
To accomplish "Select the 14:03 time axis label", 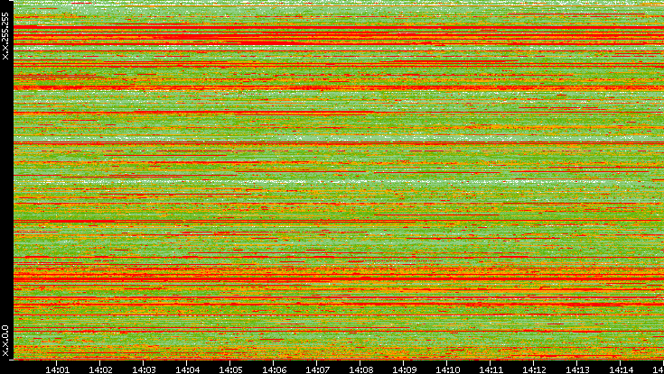I will [144, 369].
